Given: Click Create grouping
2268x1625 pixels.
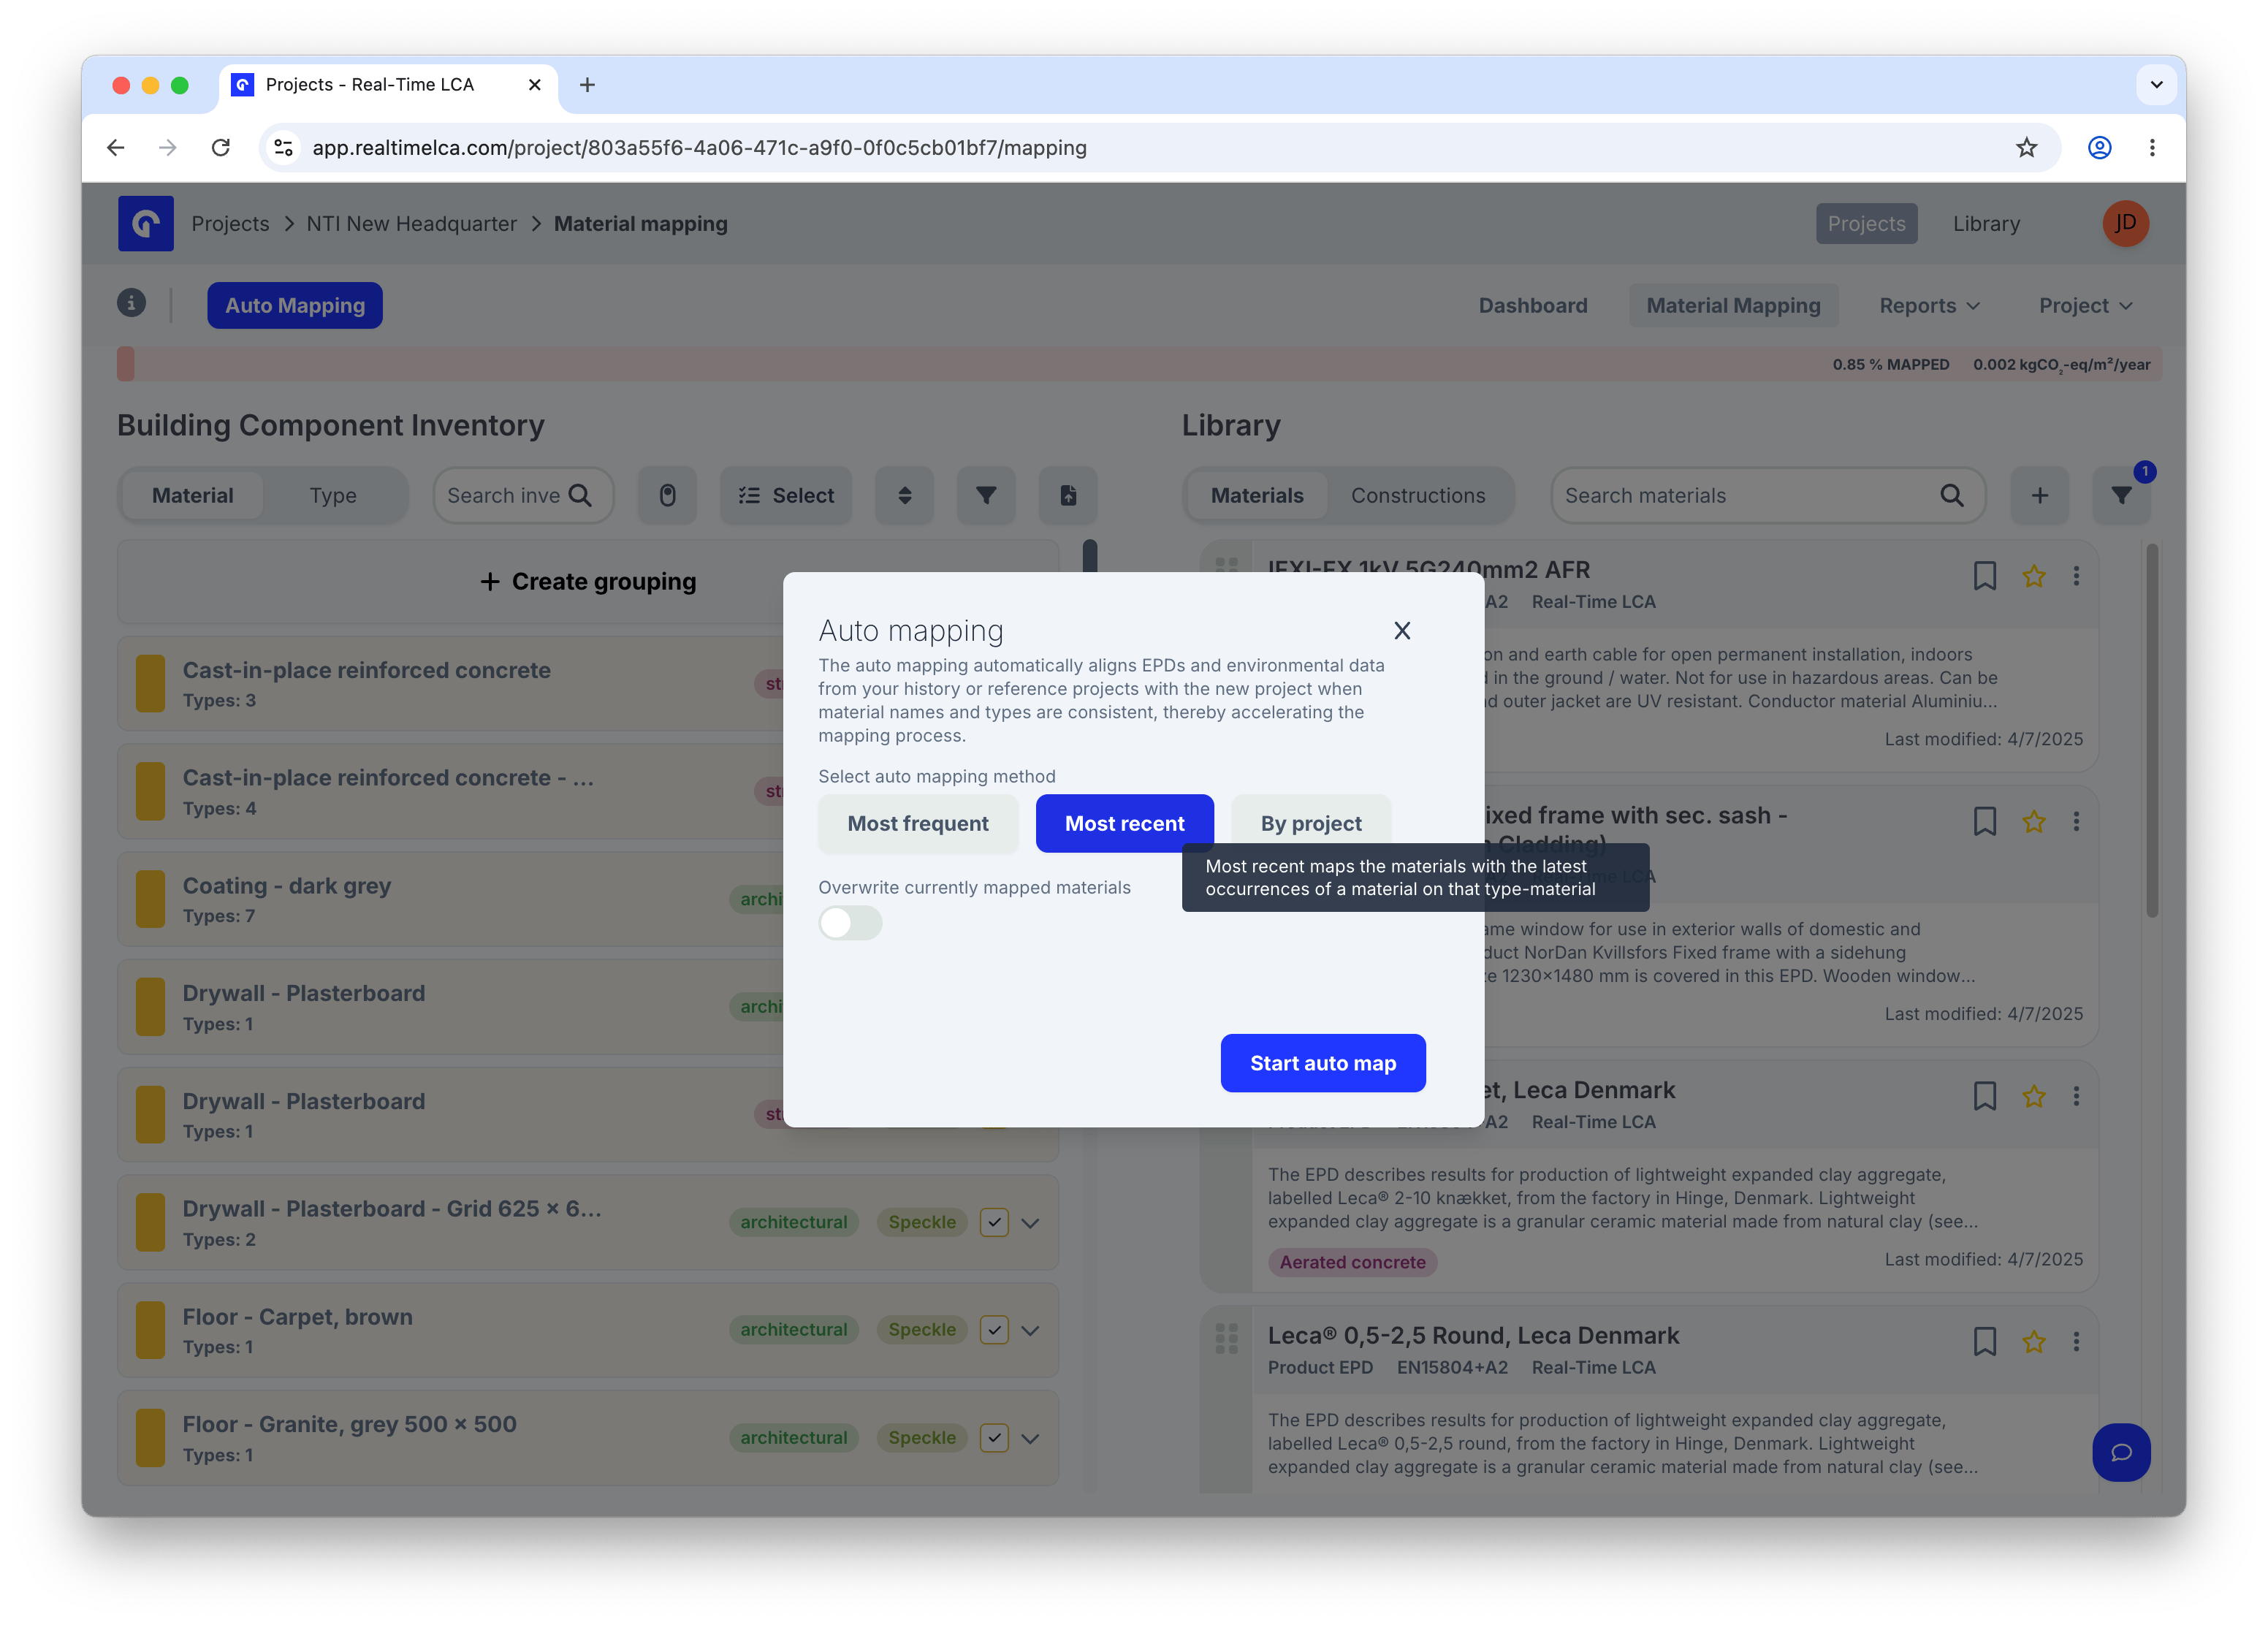Looking at the screenshot, I should 588,581.
